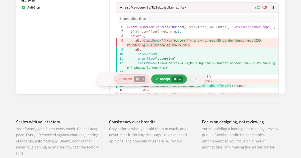Click the X icon in Reject

tap(120, 79)
